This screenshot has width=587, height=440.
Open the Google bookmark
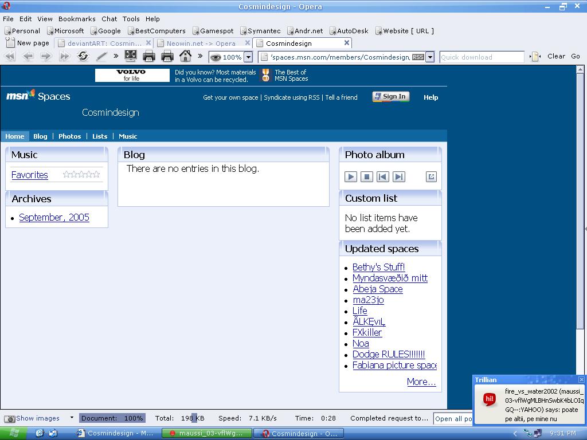[106, 31]
